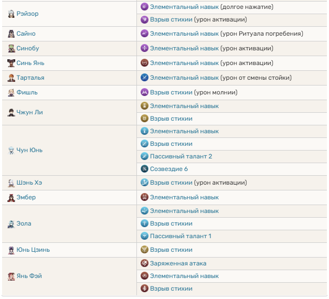Click Эола's Взрыв стихии icon
The image size is (329, 299).
[144, 223]
